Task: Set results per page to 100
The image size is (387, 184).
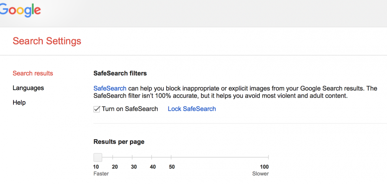Action: (x=268, y=157)
